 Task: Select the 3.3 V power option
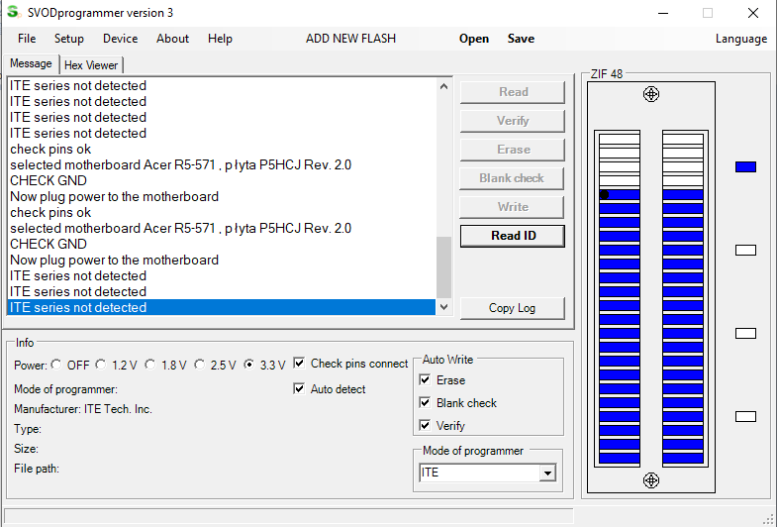(x=248, y=366)
